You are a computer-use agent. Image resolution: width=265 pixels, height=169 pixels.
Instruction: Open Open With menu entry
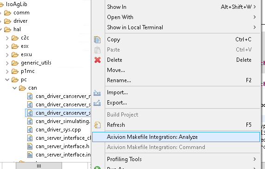click(176, 17)
